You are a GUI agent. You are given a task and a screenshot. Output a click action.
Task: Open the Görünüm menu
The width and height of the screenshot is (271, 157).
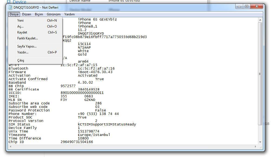click(54, 14)
